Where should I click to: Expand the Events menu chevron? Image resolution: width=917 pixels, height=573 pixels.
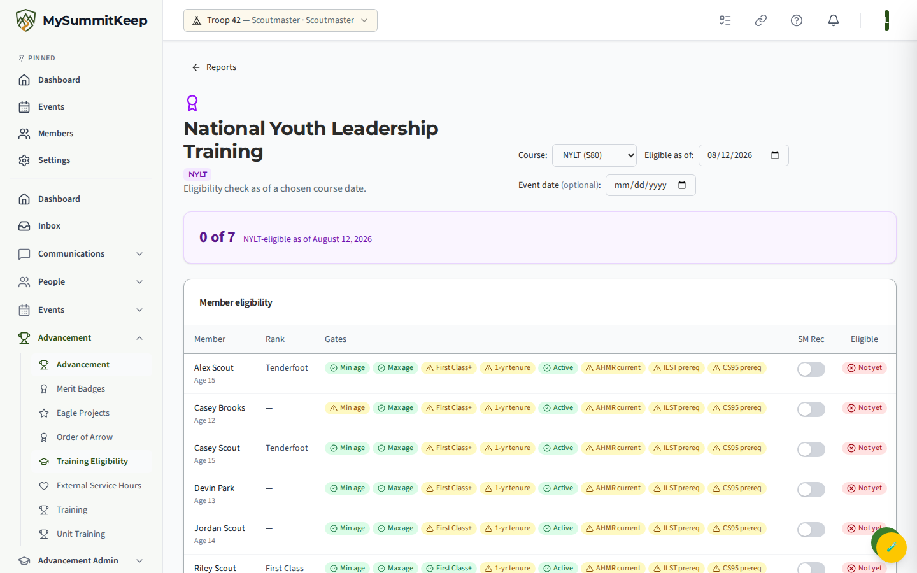click(139, 310)
